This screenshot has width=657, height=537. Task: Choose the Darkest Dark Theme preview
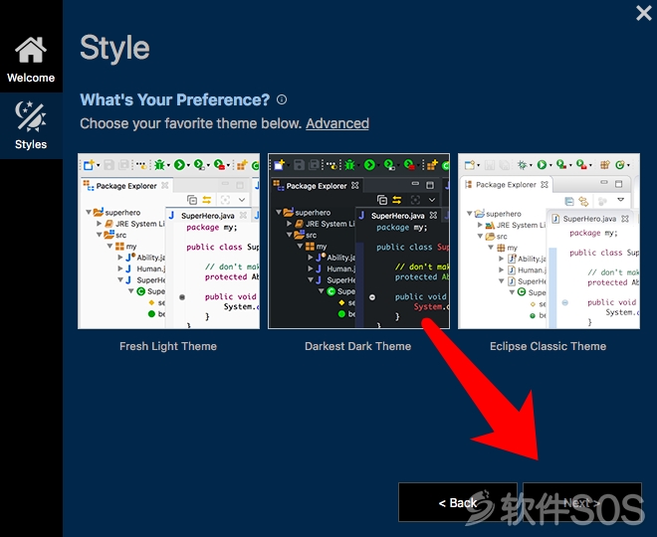click(358, 241)
